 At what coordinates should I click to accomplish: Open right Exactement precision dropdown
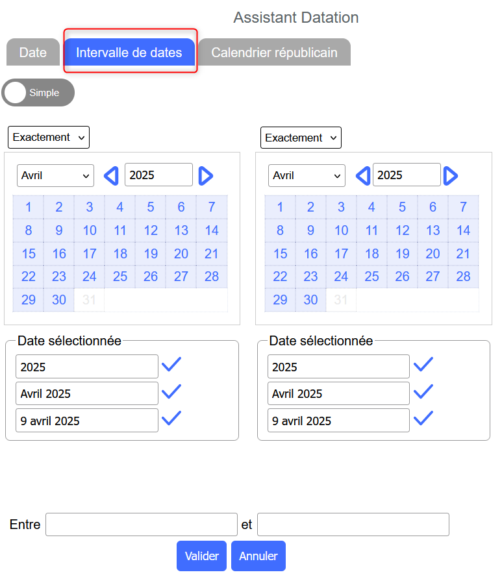click(301, 138)
